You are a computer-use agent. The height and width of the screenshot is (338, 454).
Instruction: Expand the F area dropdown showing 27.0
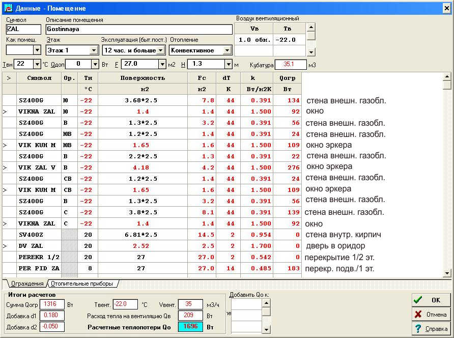point(162,64)
